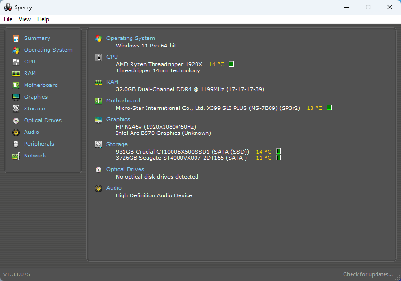
Task: Go to the Operating System section in sidebar
Action: 48,50
